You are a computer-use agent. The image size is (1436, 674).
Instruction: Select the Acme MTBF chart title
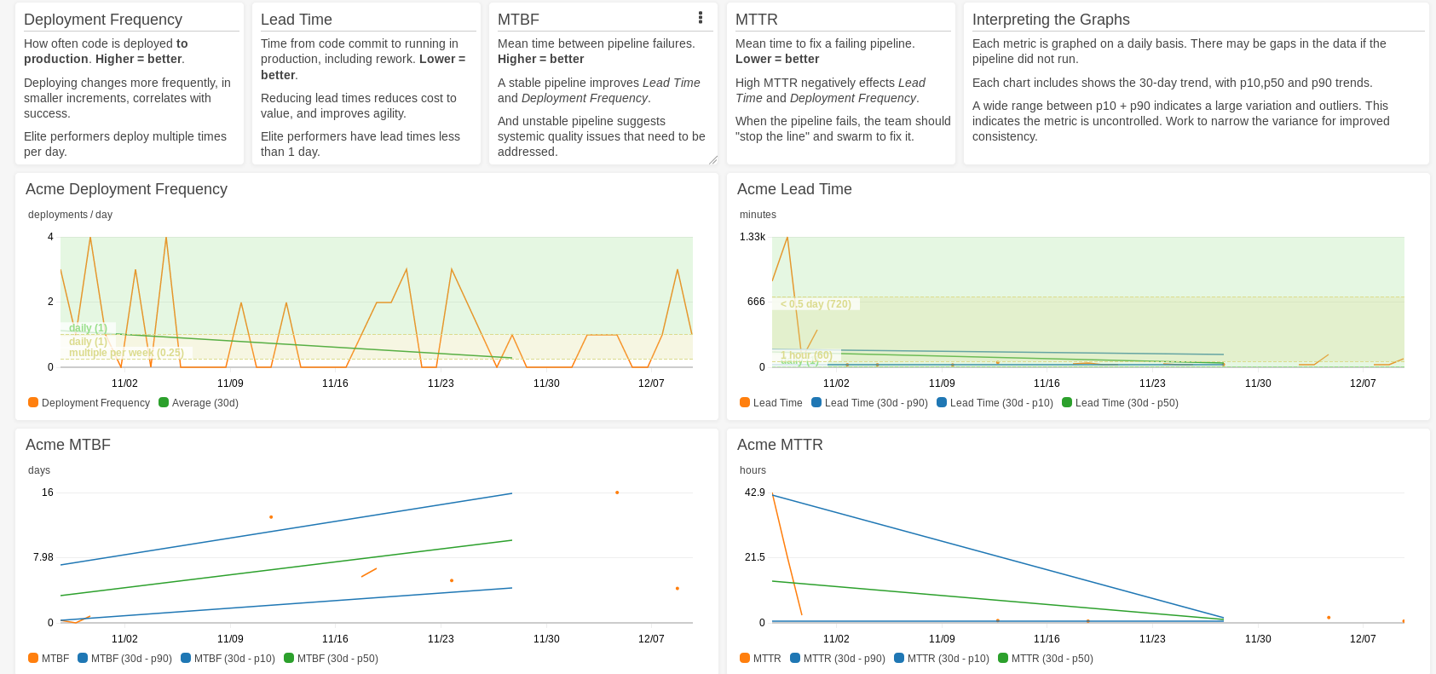(68, 445)
